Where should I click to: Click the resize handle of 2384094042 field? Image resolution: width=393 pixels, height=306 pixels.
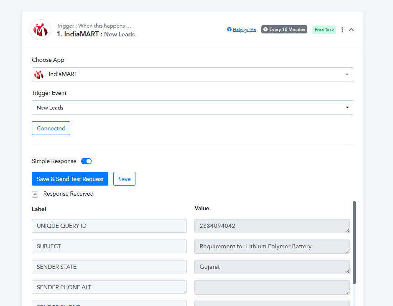(347, 231)
